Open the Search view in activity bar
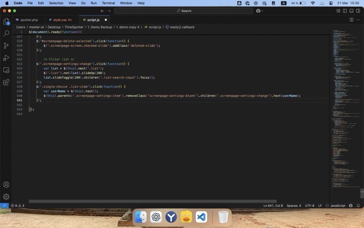Viewport: 364px width, 228px height. pyautogui.click(x=6, y=34)
